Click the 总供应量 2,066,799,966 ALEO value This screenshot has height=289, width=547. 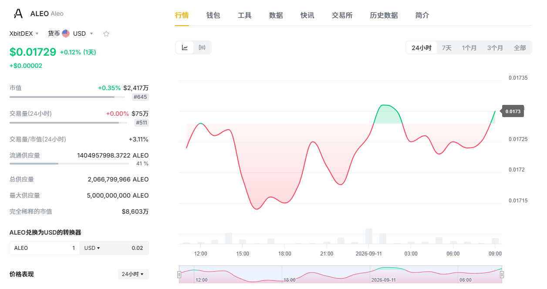click(118, 179)
